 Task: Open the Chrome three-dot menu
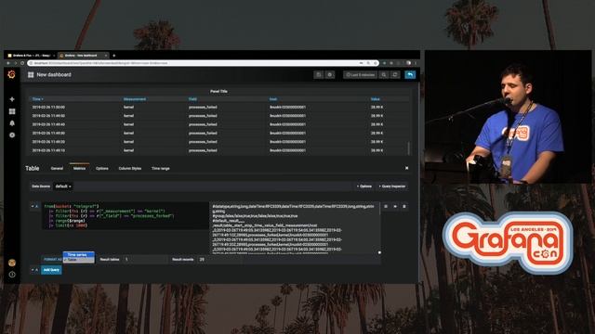coord(416,63)
